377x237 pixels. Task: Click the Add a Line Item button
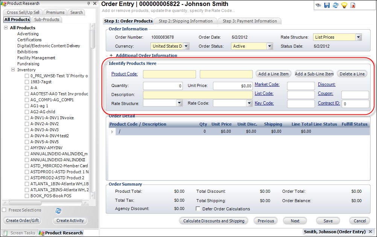point(274,74)
